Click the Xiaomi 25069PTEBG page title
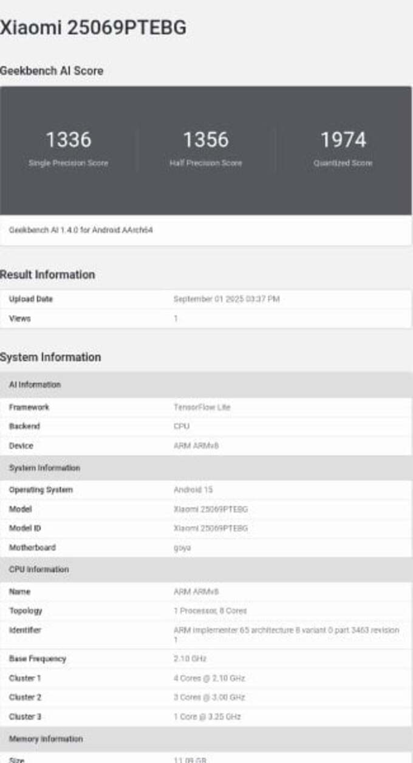The height and width of the screenshot is (763, 413). click(94, 28)
